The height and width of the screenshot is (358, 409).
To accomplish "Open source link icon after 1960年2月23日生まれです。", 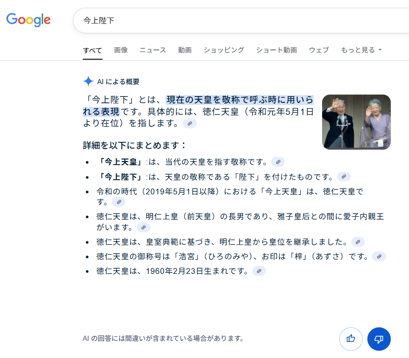I will [x=259, y=271].
